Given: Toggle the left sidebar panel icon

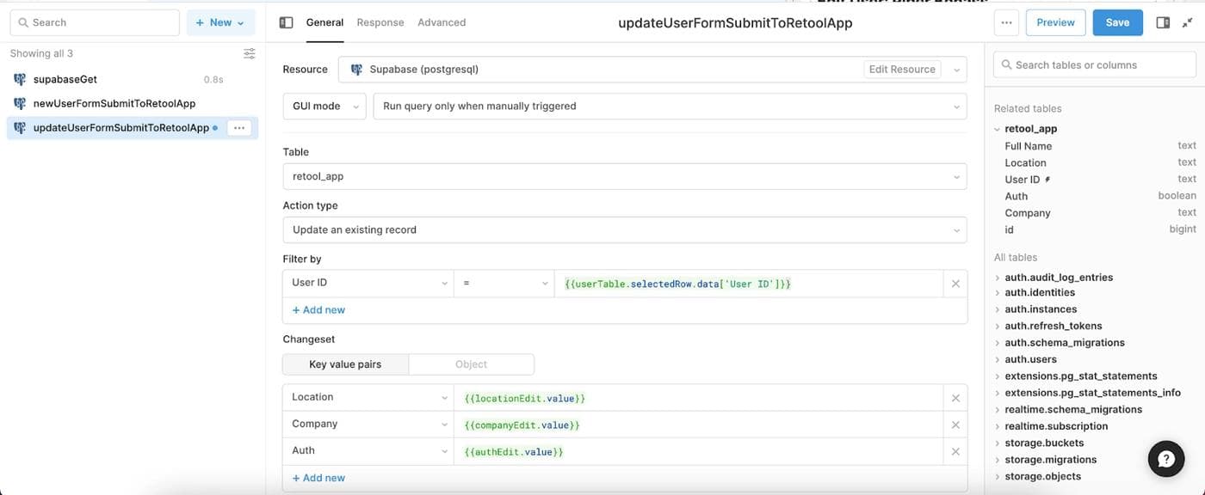Looking at the screenshot, I should pos(287,22).
